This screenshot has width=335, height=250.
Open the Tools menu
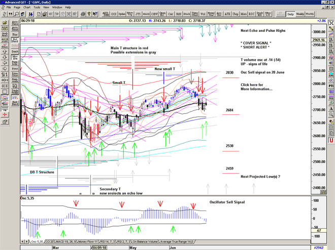tap(37, 8)
